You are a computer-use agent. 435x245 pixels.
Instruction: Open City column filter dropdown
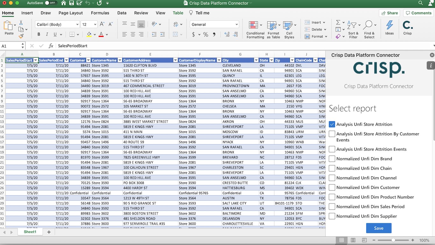pos(256,60)
